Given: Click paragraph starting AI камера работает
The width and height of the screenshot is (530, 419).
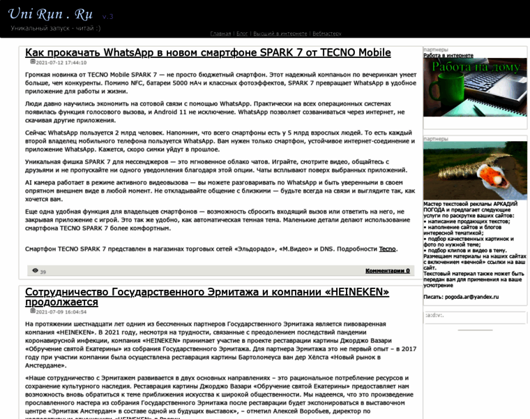Looking at the screenshot, I should 220,191.
